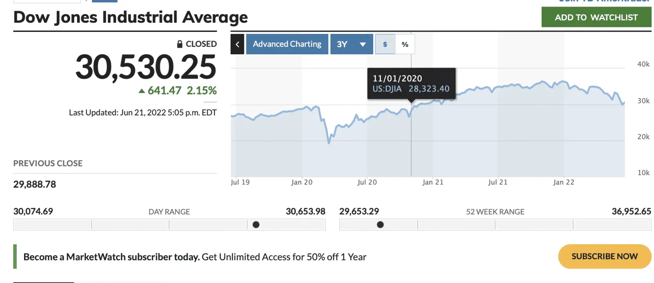Click the back chevron beside Advanced Charting
The width and height of the screenshot is (654, 283).
pyautogui.click(x=237, y=44)
